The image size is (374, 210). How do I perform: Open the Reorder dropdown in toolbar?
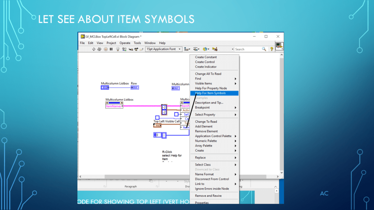(206, 49)
